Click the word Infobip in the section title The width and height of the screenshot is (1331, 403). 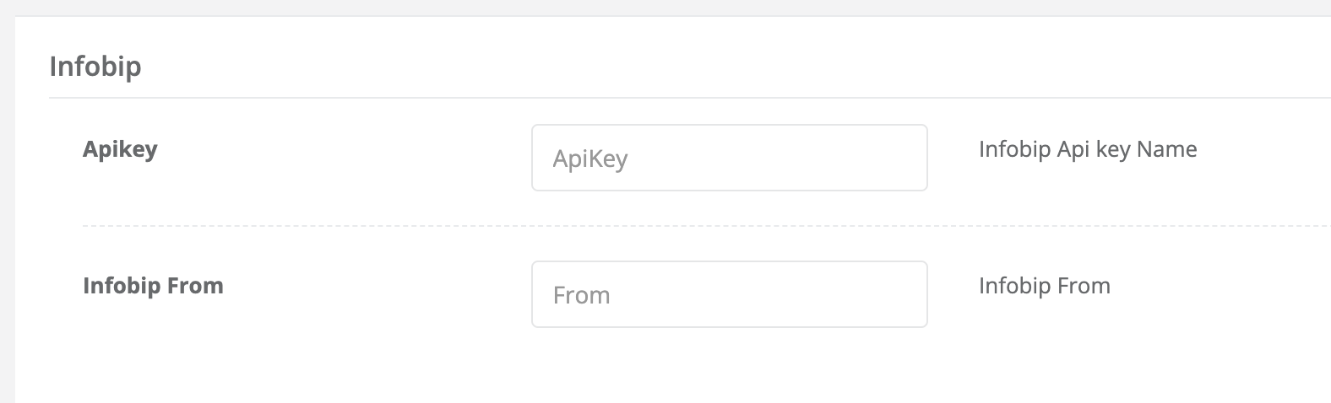click(95, 66)
